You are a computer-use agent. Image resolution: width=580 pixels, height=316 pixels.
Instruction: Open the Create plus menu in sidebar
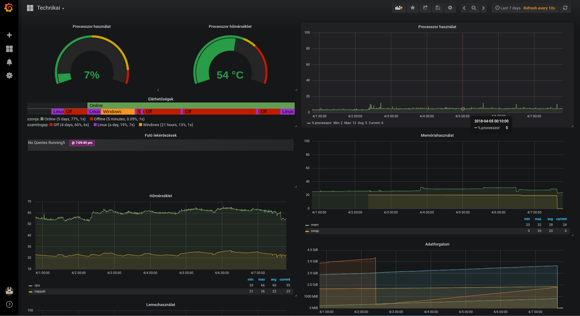click(x=9, y=35)
